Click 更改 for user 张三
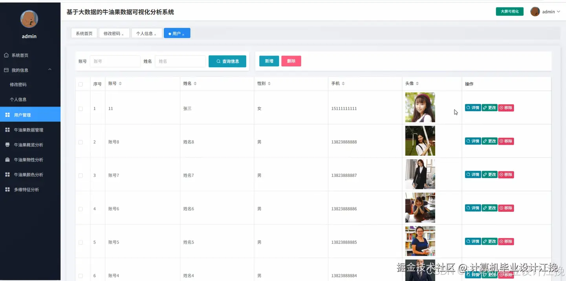This screenshot has height=281, width=566. click(x=490, y=108)
